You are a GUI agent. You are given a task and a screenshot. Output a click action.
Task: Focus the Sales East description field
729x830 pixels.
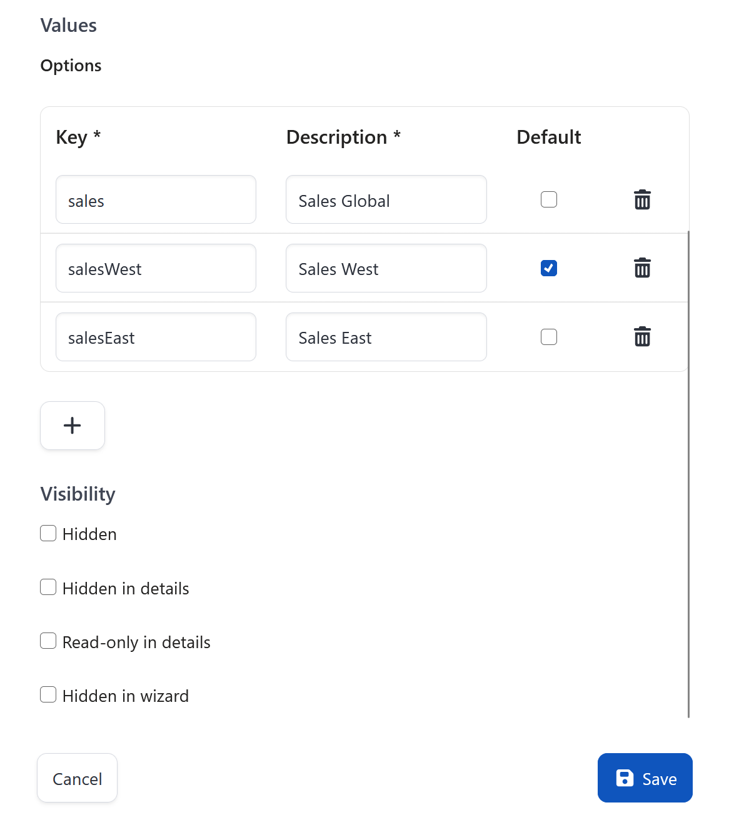tap(386, 337)
